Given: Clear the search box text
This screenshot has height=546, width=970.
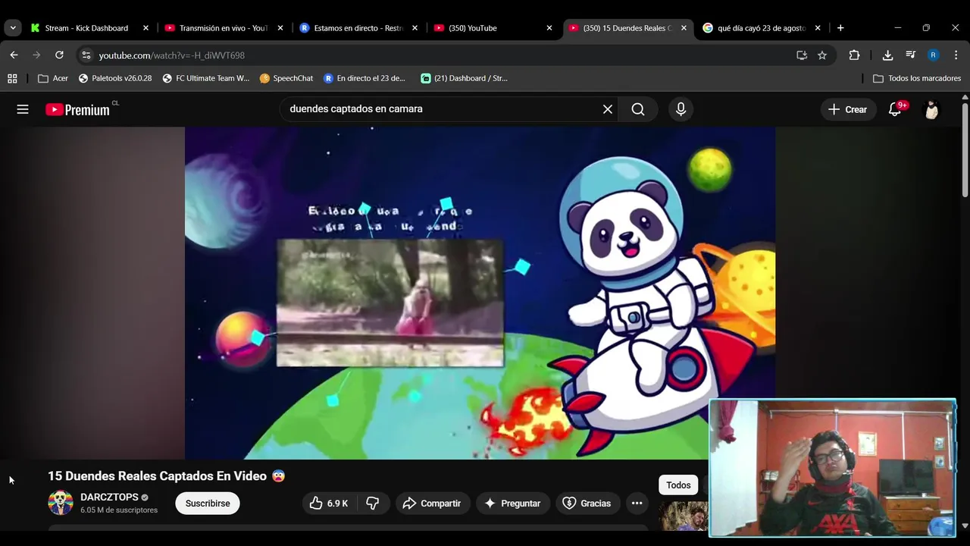Looking at the screenshot, I should click(608, 109).
